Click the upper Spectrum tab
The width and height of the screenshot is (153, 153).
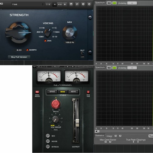click(x=100, y=3)
